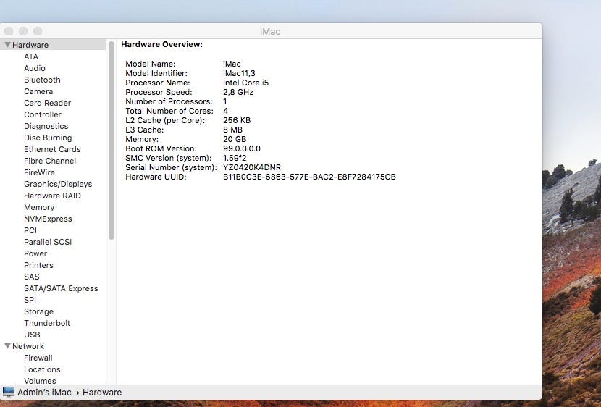Select Card Reader item
This screenshot has height=407, width=601.
pyautogui.click(x=47, y=103)
